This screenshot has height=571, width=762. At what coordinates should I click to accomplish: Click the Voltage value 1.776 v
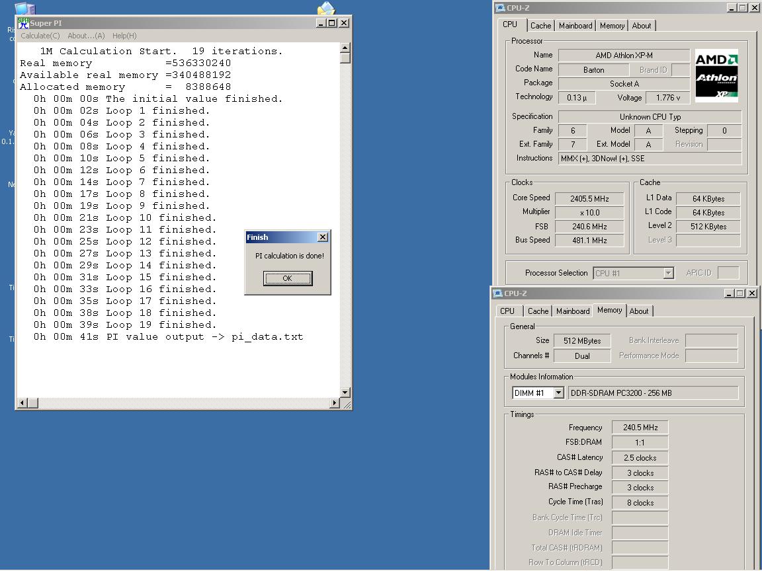pyautogui.click(x=668, y=98)
